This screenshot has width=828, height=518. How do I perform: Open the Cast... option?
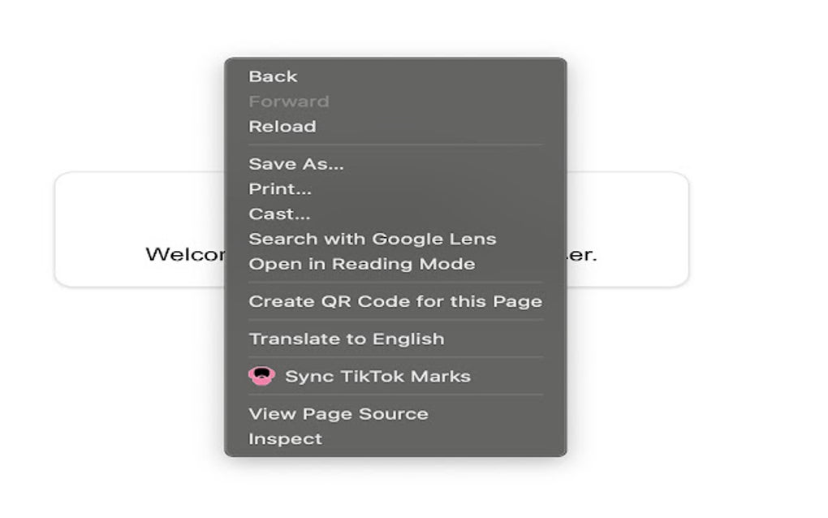[278, 214]
